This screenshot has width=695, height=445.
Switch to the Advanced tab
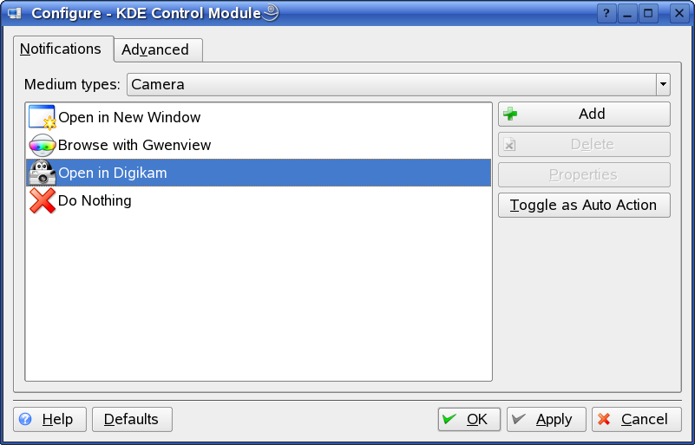click(x=155, y=50)
